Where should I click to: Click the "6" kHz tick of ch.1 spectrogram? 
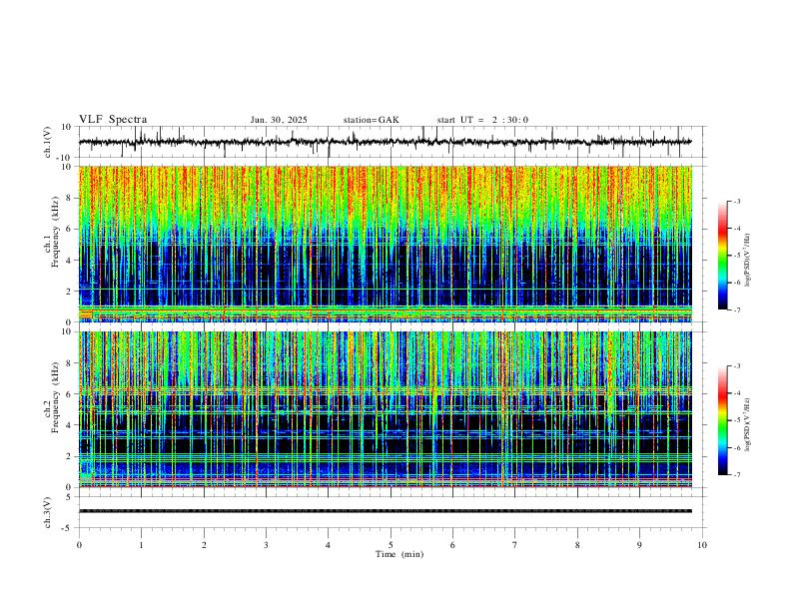click(x=69, y=229)
